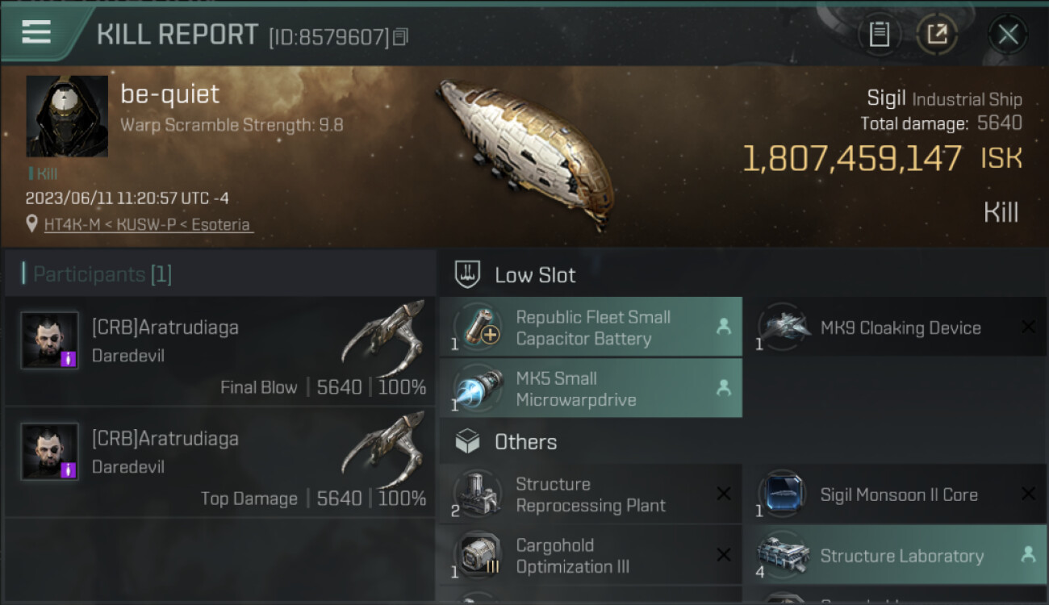Select the Top Damage Aratrudiaga portrait

click(x=50, y=452)
